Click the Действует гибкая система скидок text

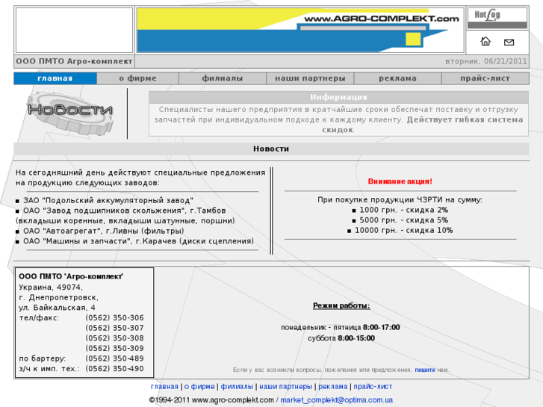(x=423, y=125)
